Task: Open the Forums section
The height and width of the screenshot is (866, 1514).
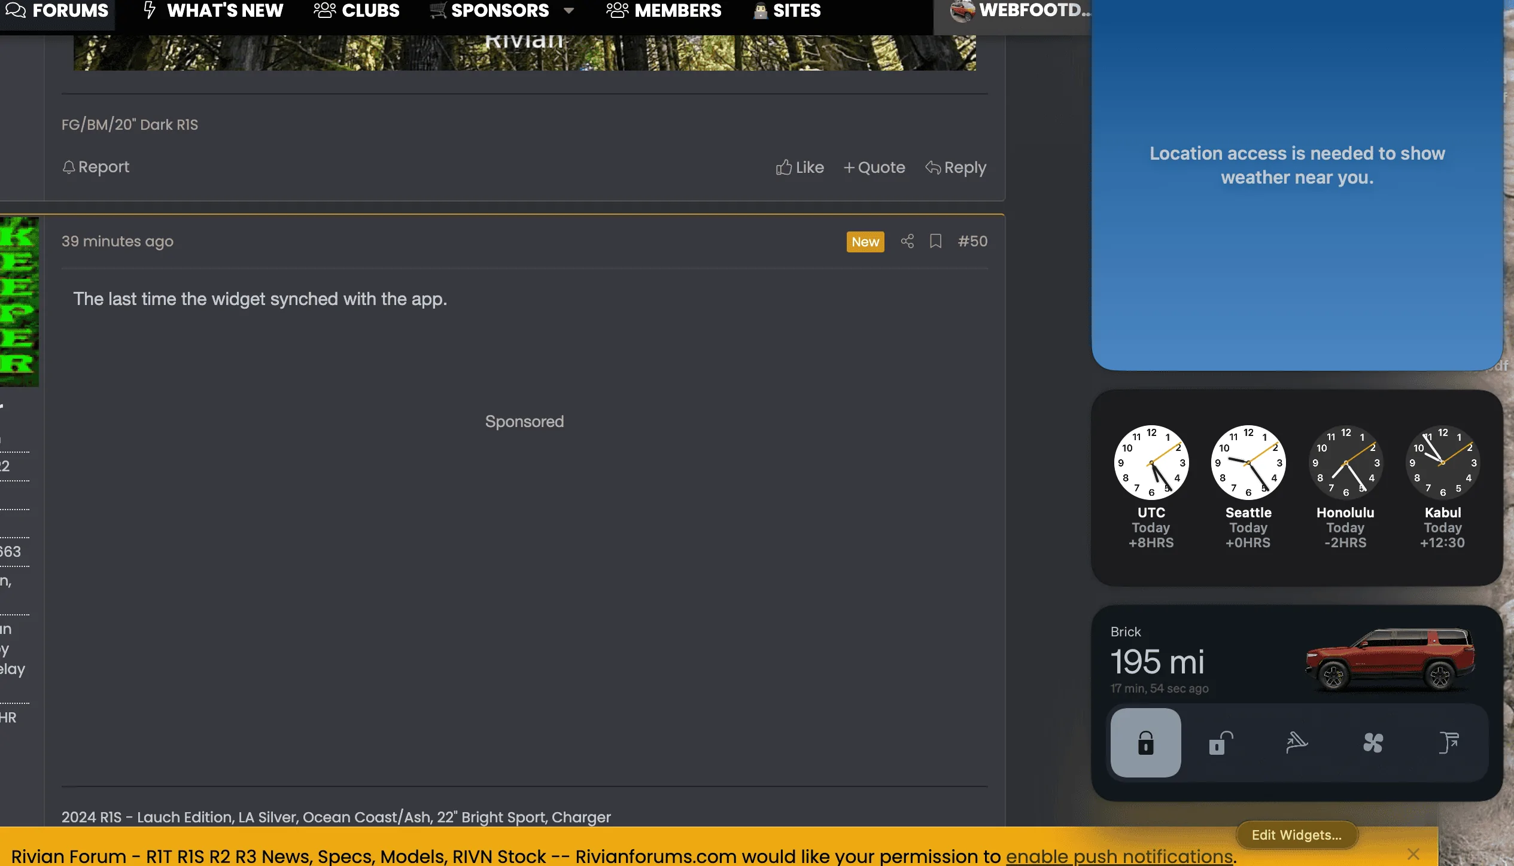Action: pyautogui.click(x=57, y=11)
